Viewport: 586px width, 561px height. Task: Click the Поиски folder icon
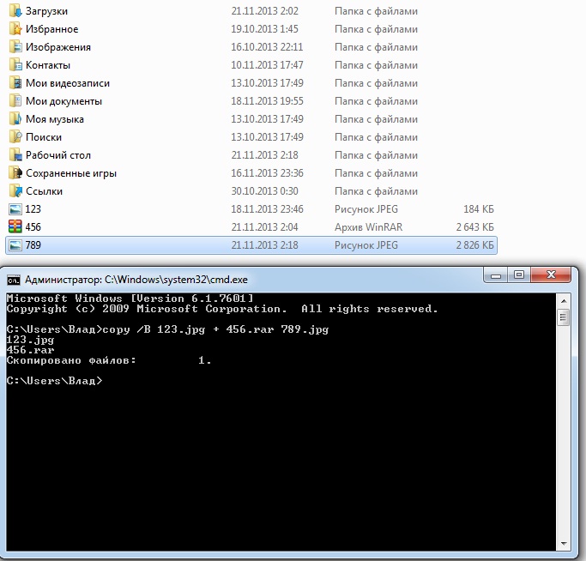point(15,137)
